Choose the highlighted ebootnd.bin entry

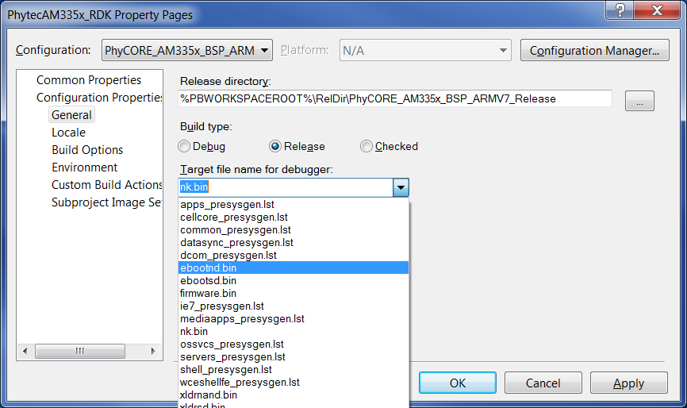294,268
